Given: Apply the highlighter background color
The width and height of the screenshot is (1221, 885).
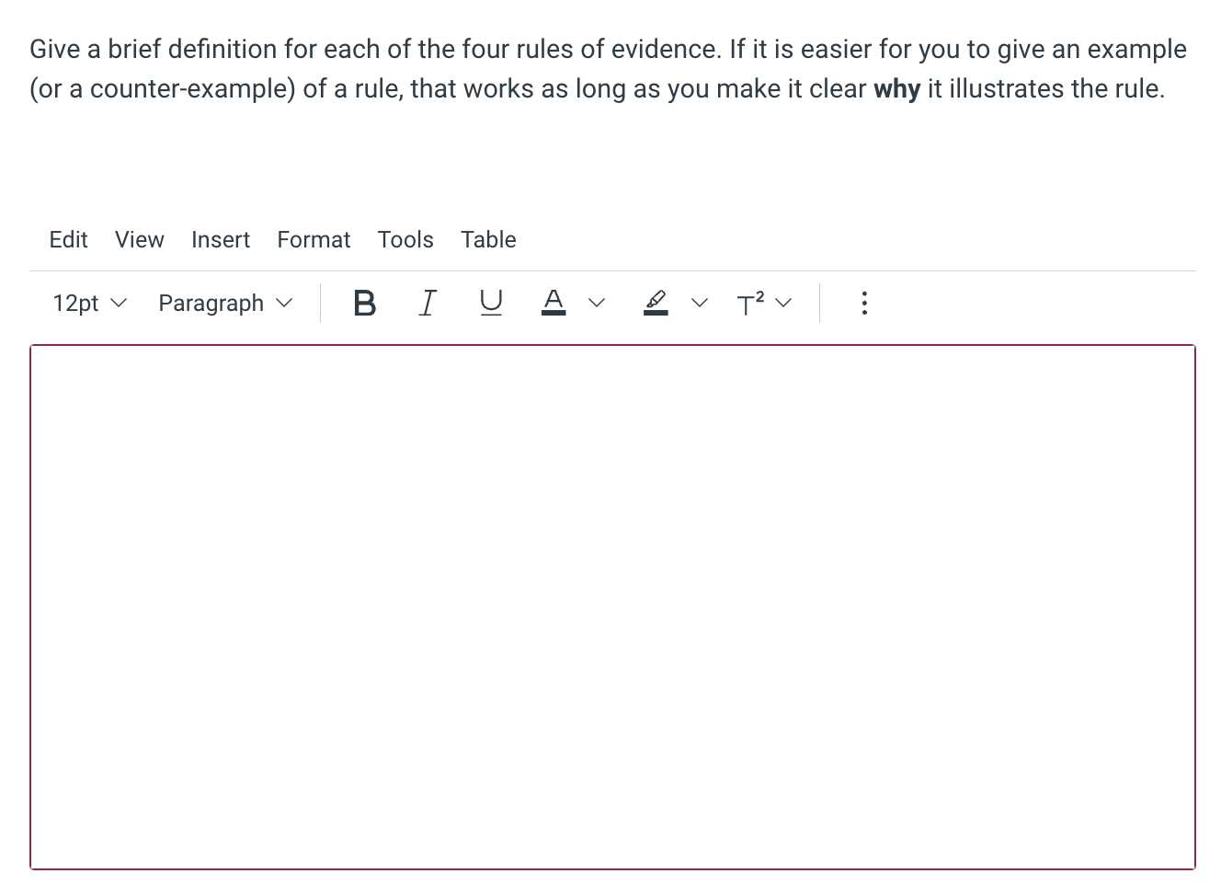Looking at the screenshot, I should [656, 303].
